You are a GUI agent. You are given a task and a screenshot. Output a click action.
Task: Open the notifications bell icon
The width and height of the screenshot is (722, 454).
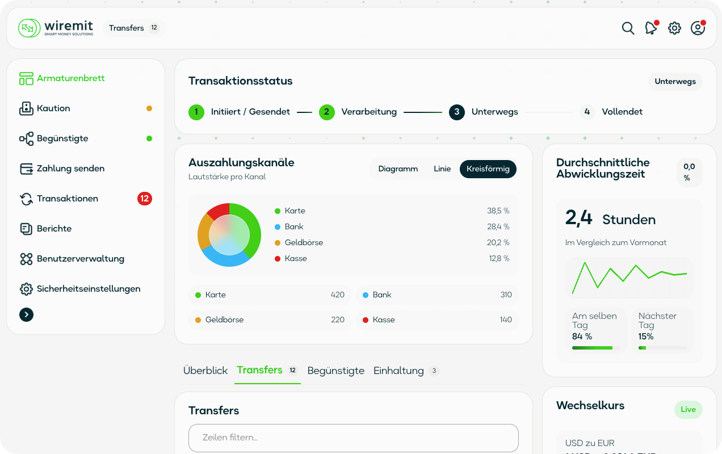pyautogui.click(x=651, y=28)
